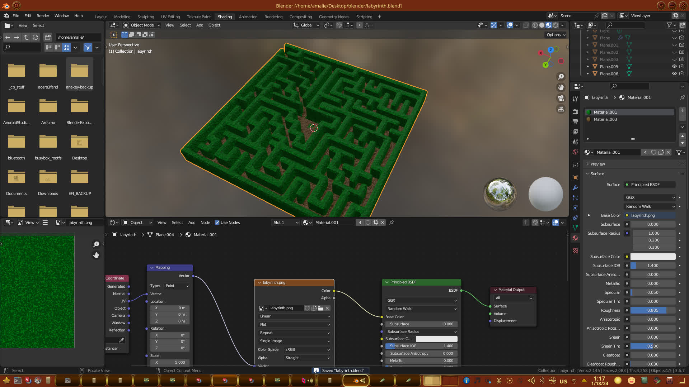Hide Plane.005 with its eye icon

pyautogui.click(x=674, y=67)
